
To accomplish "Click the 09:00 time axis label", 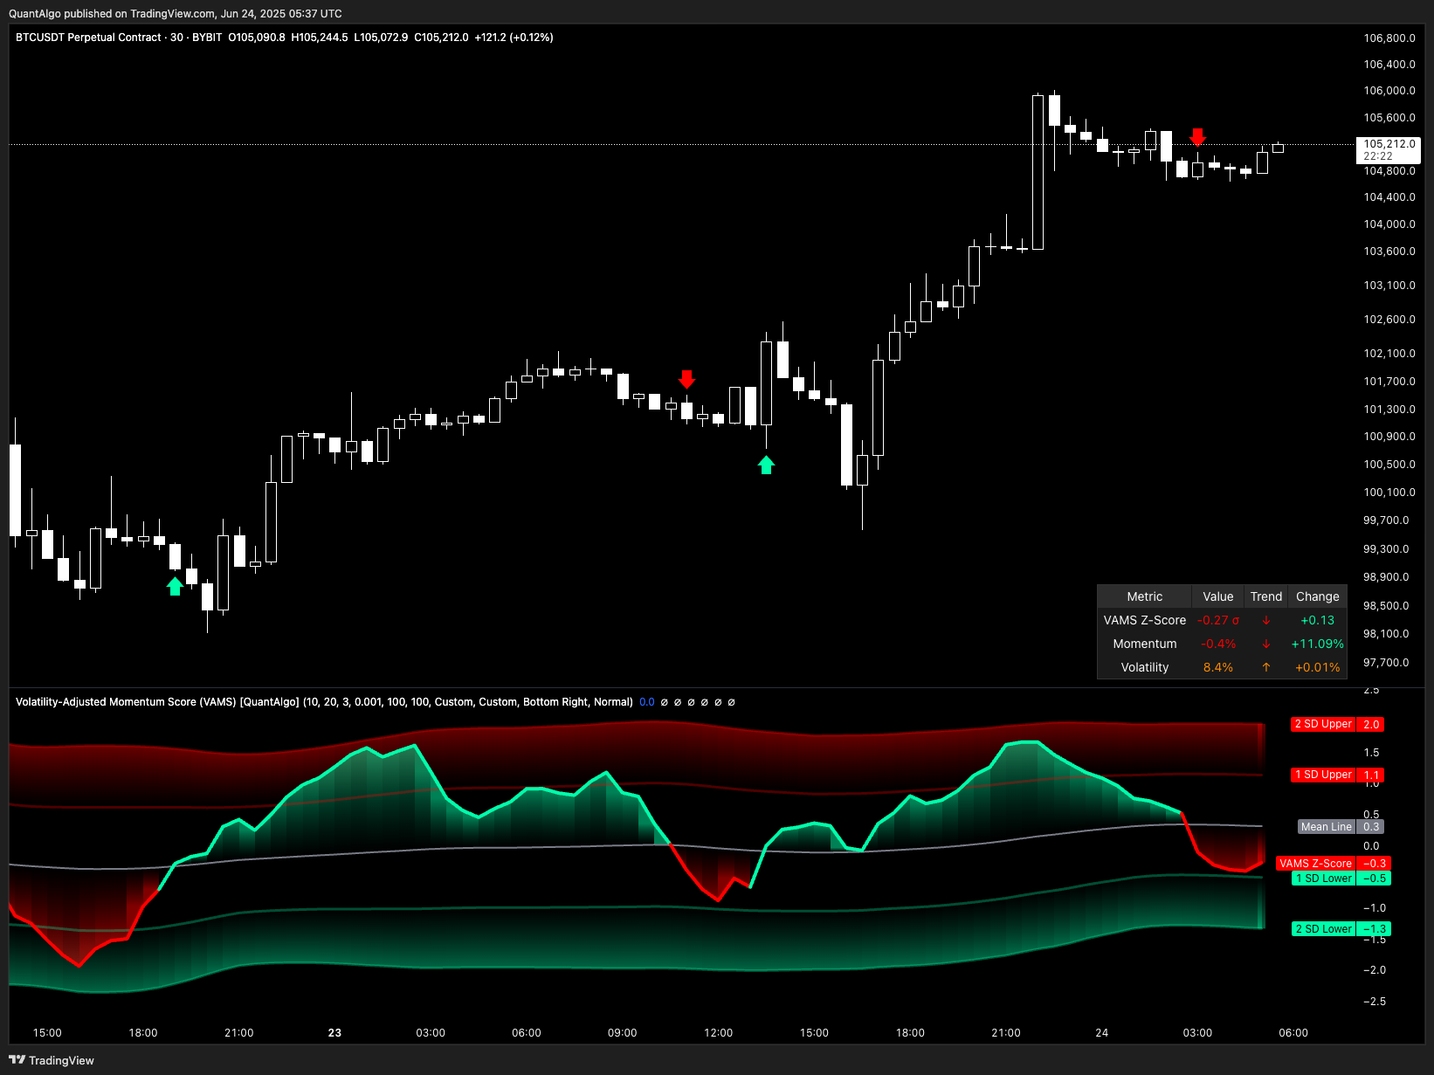I will 622,1033.
